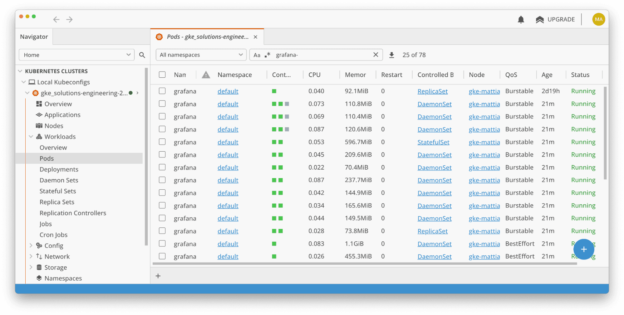
Task: Open Applications in navigator
Action: tap(62, 115)
